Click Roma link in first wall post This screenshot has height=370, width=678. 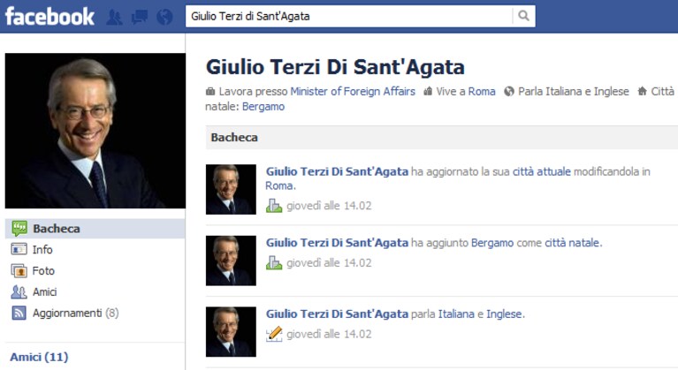click(x=279, y=186)
